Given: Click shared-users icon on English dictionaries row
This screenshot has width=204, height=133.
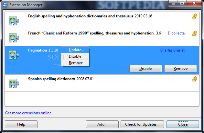Looking at the screenshot, I should coord(195,16).
